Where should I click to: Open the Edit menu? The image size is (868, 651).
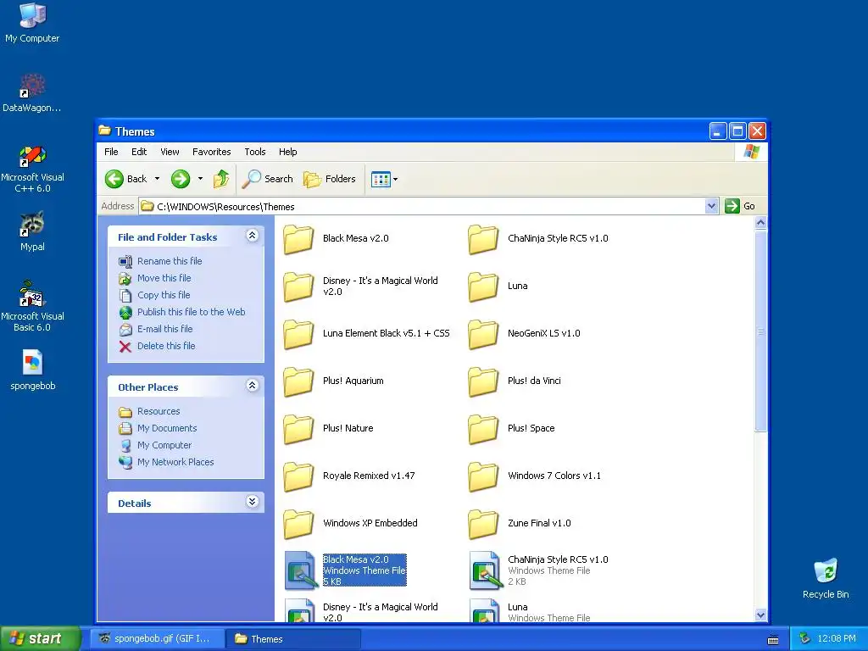pyautogui.click(x=139, y=152)
